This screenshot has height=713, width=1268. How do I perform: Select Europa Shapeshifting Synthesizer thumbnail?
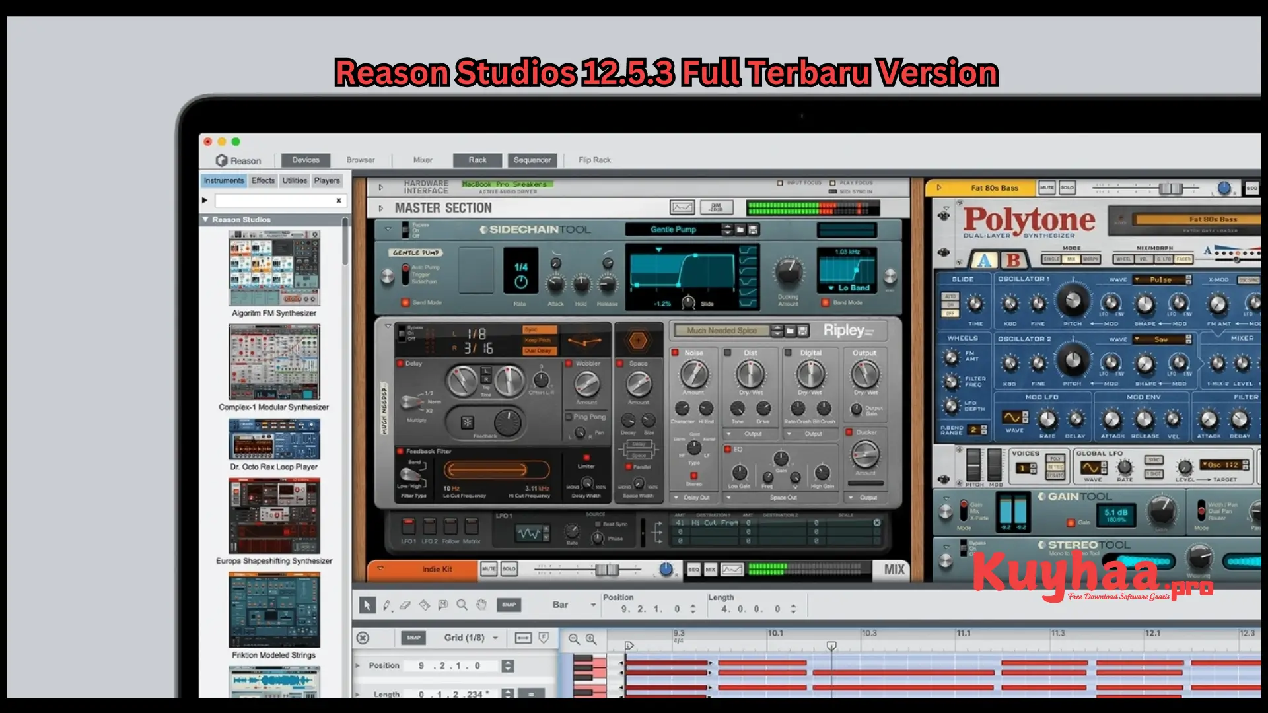pos(274,516)
